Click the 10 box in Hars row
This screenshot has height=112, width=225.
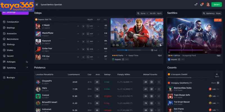tap(97, 89)
